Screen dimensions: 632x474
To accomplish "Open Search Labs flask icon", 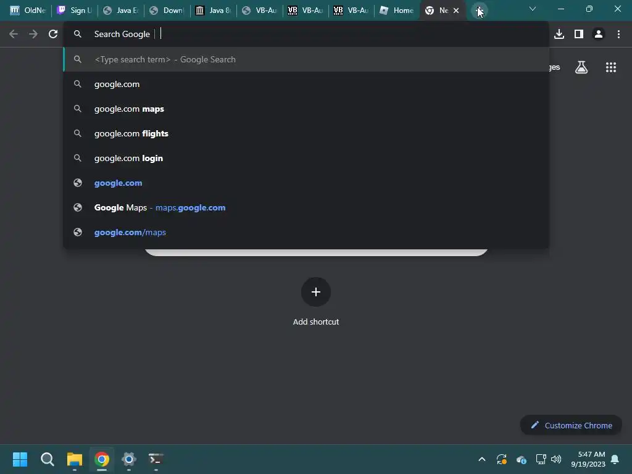I will click(581, 67).
